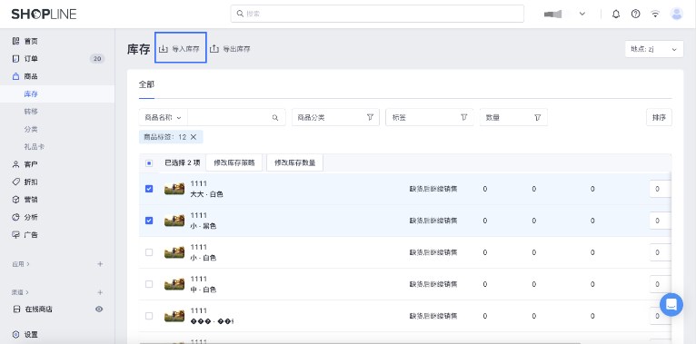Click 缺货后继续销售 in the 中 · 白色 row
The width and height of the screenshot is (696, 344).
(433, 284)
